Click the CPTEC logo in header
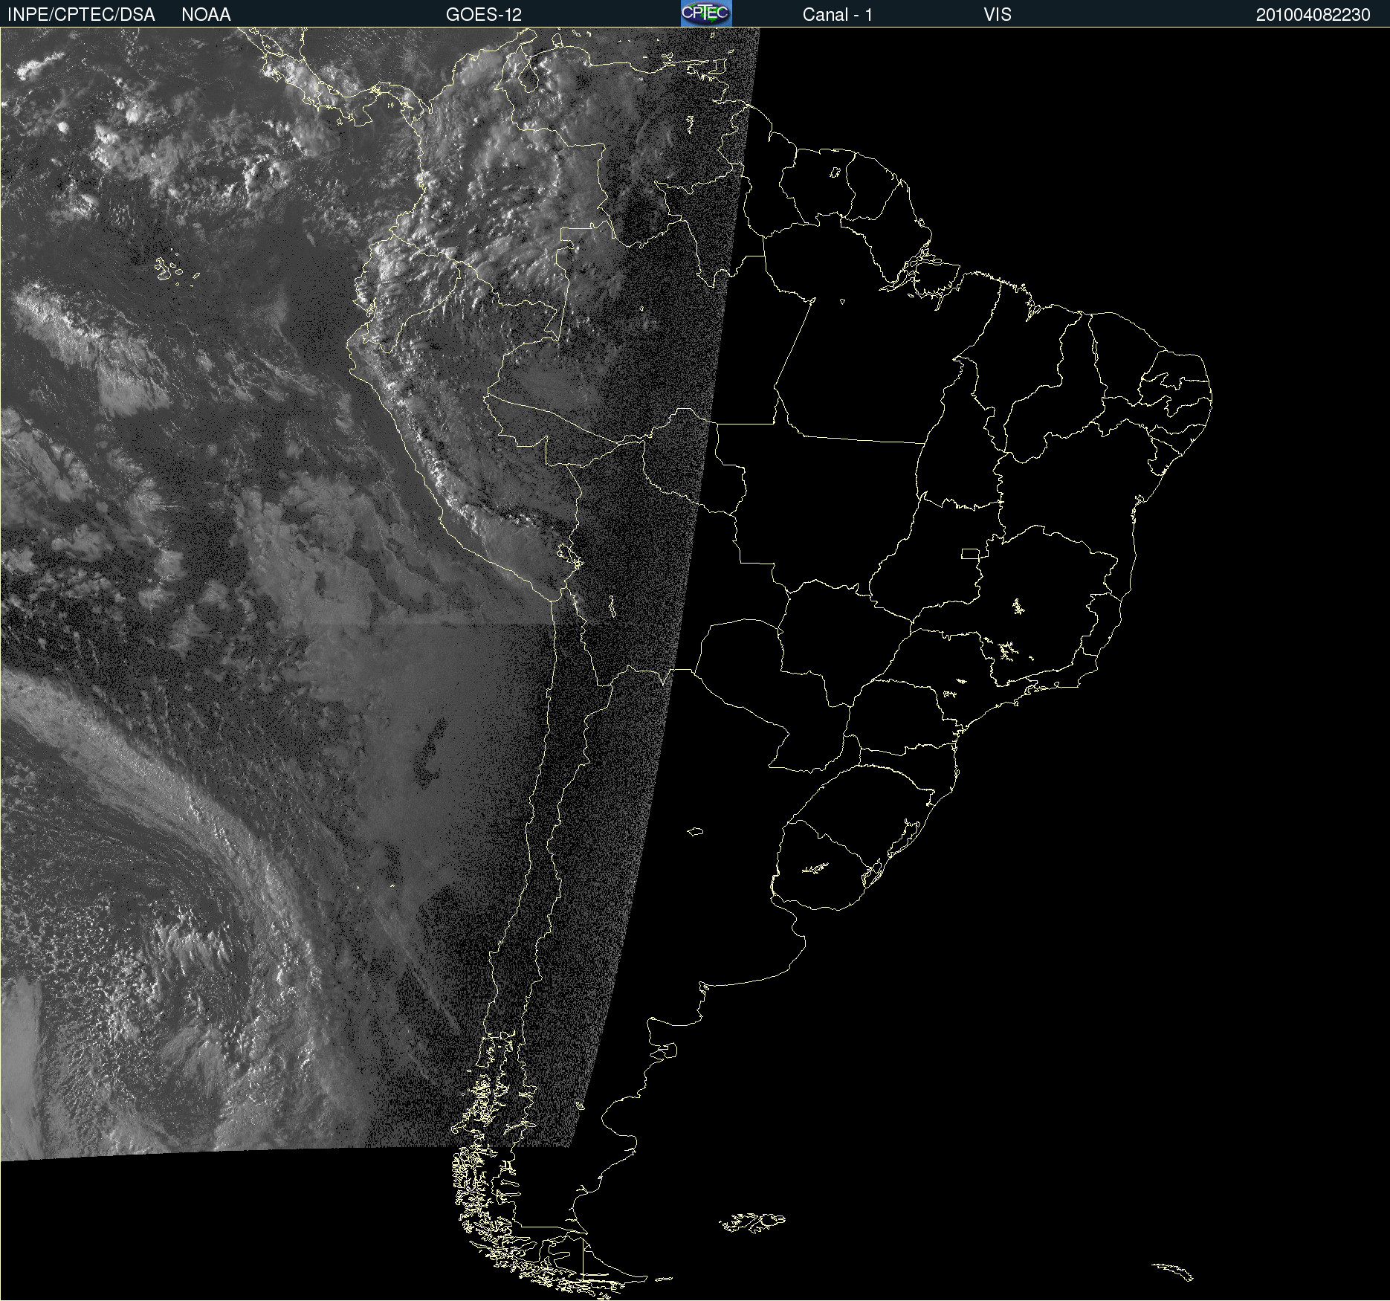The image size is (1390, 1301). (x=706, y=13)
